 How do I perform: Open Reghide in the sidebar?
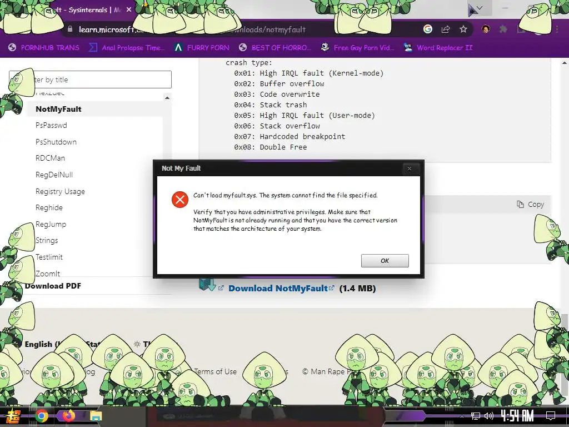pos(49,208)
